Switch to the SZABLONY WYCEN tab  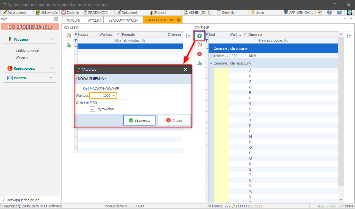(123, 20)
